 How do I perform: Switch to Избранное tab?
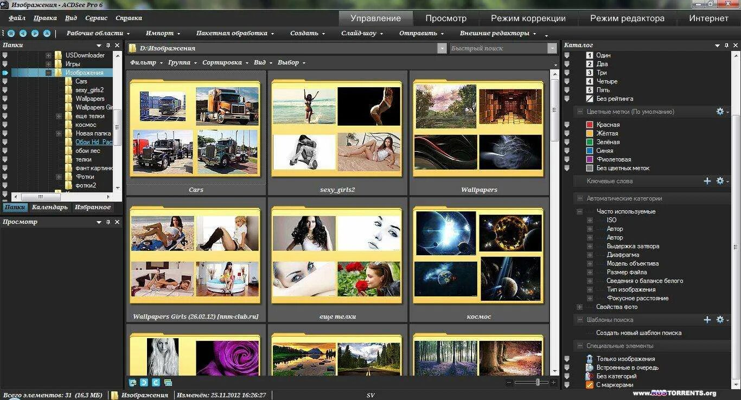click(93, 207)
